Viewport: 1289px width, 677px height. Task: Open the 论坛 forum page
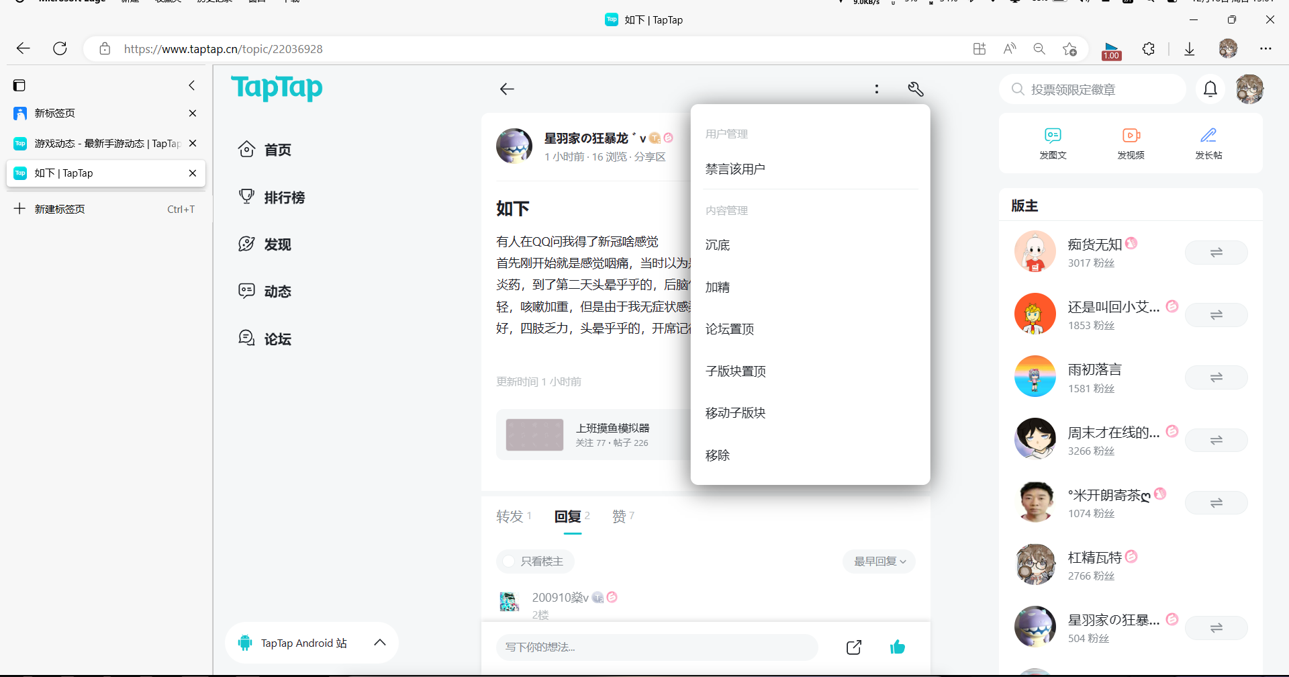[x=265, y=338]
